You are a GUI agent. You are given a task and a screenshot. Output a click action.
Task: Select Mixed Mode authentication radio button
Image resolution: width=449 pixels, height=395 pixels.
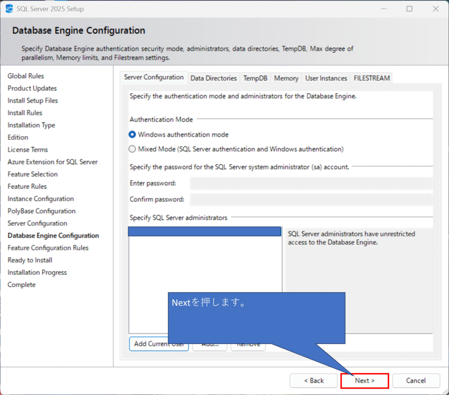pos(132,149)
